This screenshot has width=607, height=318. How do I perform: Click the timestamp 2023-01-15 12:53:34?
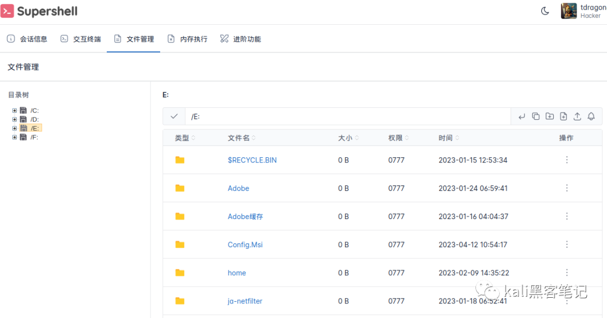473,160
